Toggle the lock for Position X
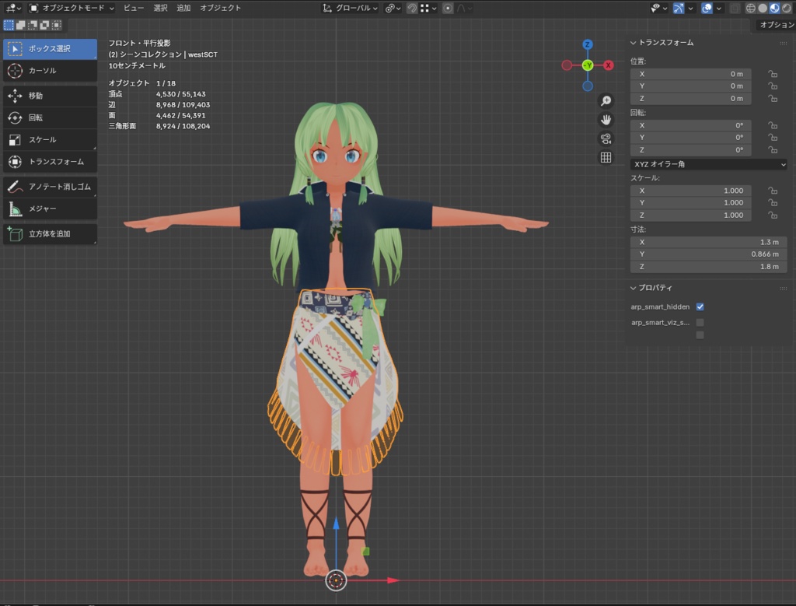This screenshot has width=796, height=606. coord(773,74)
